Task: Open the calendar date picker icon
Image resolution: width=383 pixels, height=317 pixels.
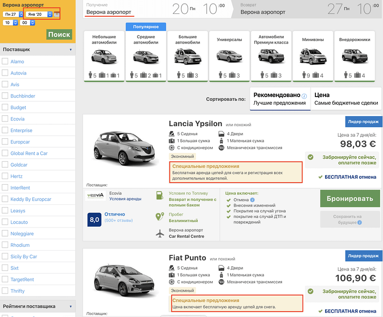Action: coord(57,14)
